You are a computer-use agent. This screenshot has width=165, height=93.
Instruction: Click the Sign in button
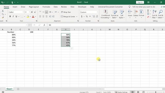(140, 2)
